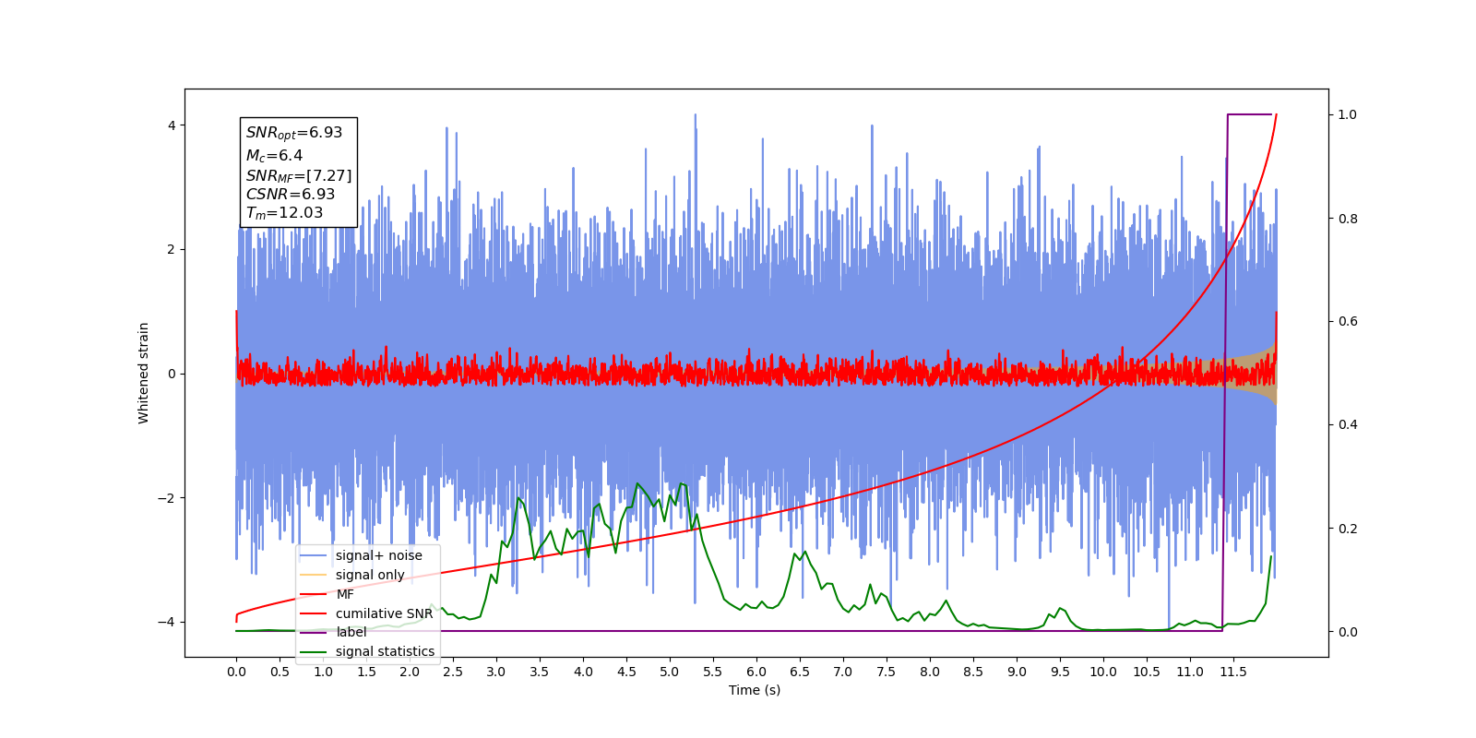This screenshot has width=1476, height=738.
Task: Click the −4 tick on left y-axis
Action: pyautogui.click(x=167, y=622)
